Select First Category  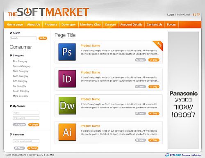tap(20, 61)
